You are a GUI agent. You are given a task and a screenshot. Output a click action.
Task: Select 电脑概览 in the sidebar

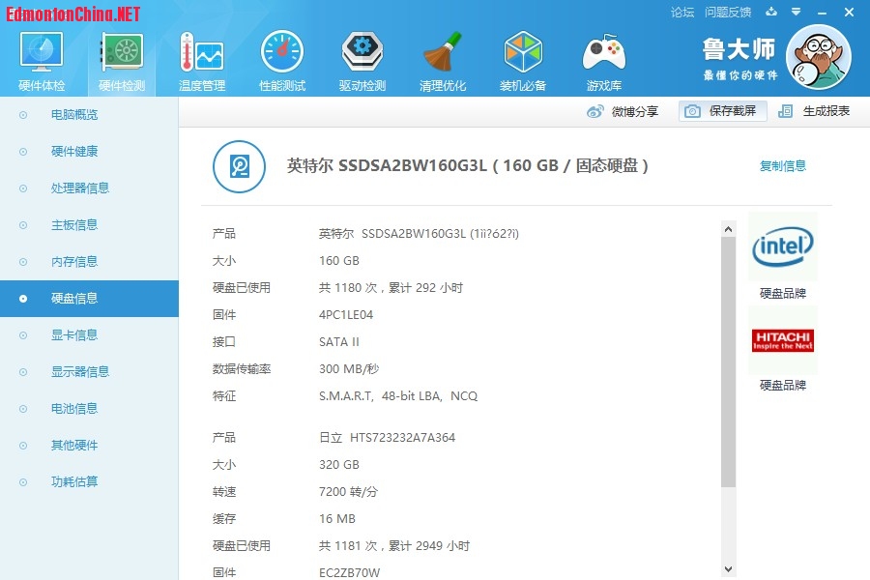coord(74,115)
